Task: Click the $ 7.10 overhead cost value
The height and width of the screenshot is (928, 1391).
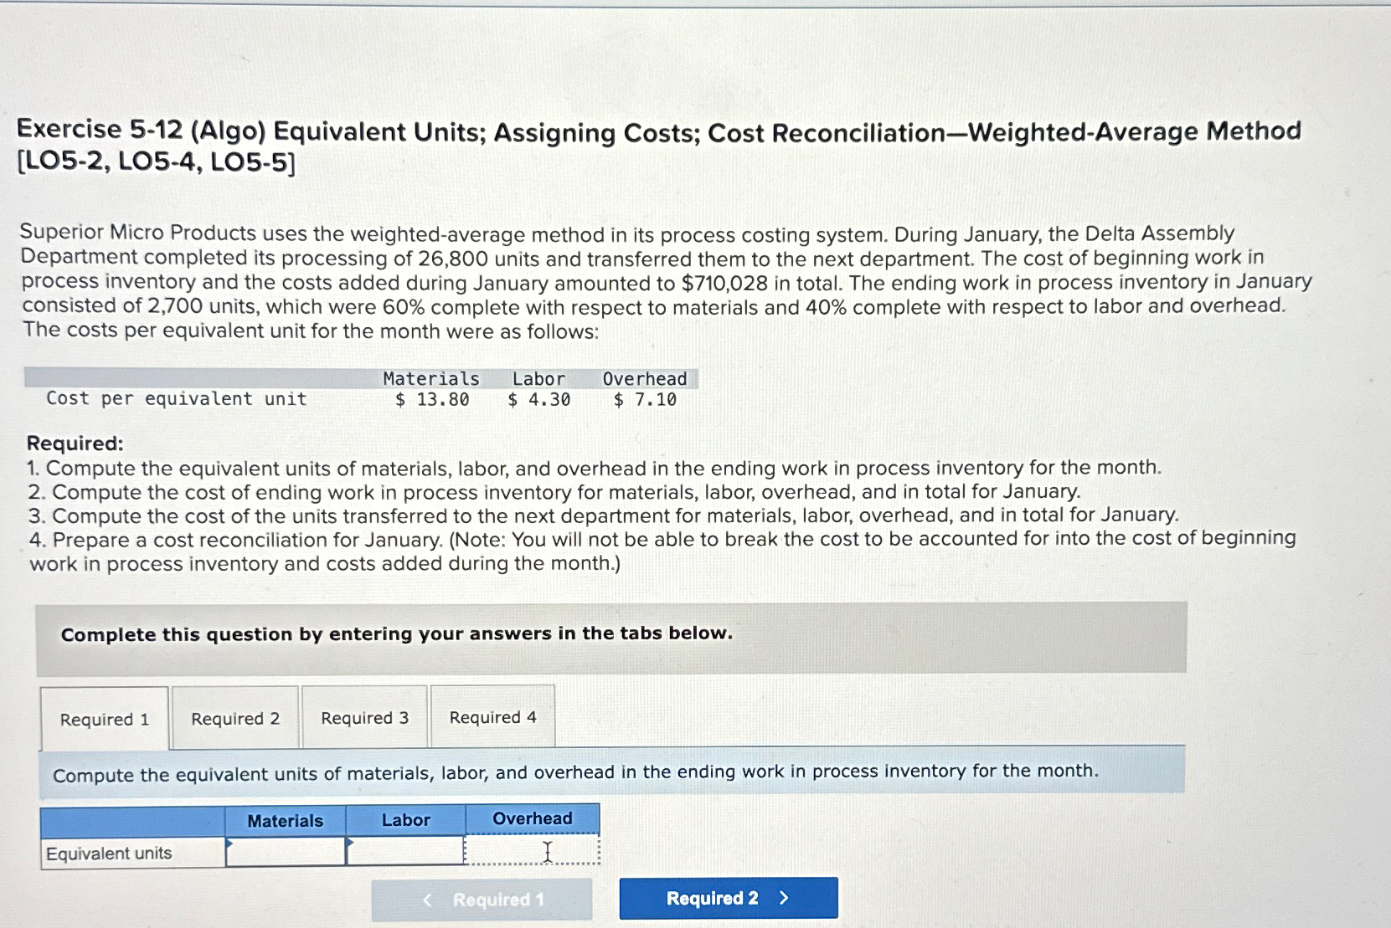Action: pos(645,400)
